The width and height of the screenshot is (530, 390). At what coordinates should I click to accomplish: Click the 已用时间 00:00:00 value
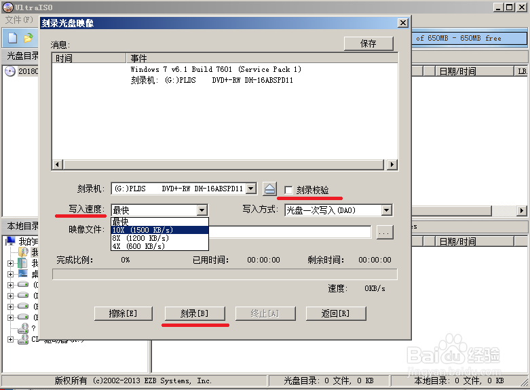(x=263, y=260)
